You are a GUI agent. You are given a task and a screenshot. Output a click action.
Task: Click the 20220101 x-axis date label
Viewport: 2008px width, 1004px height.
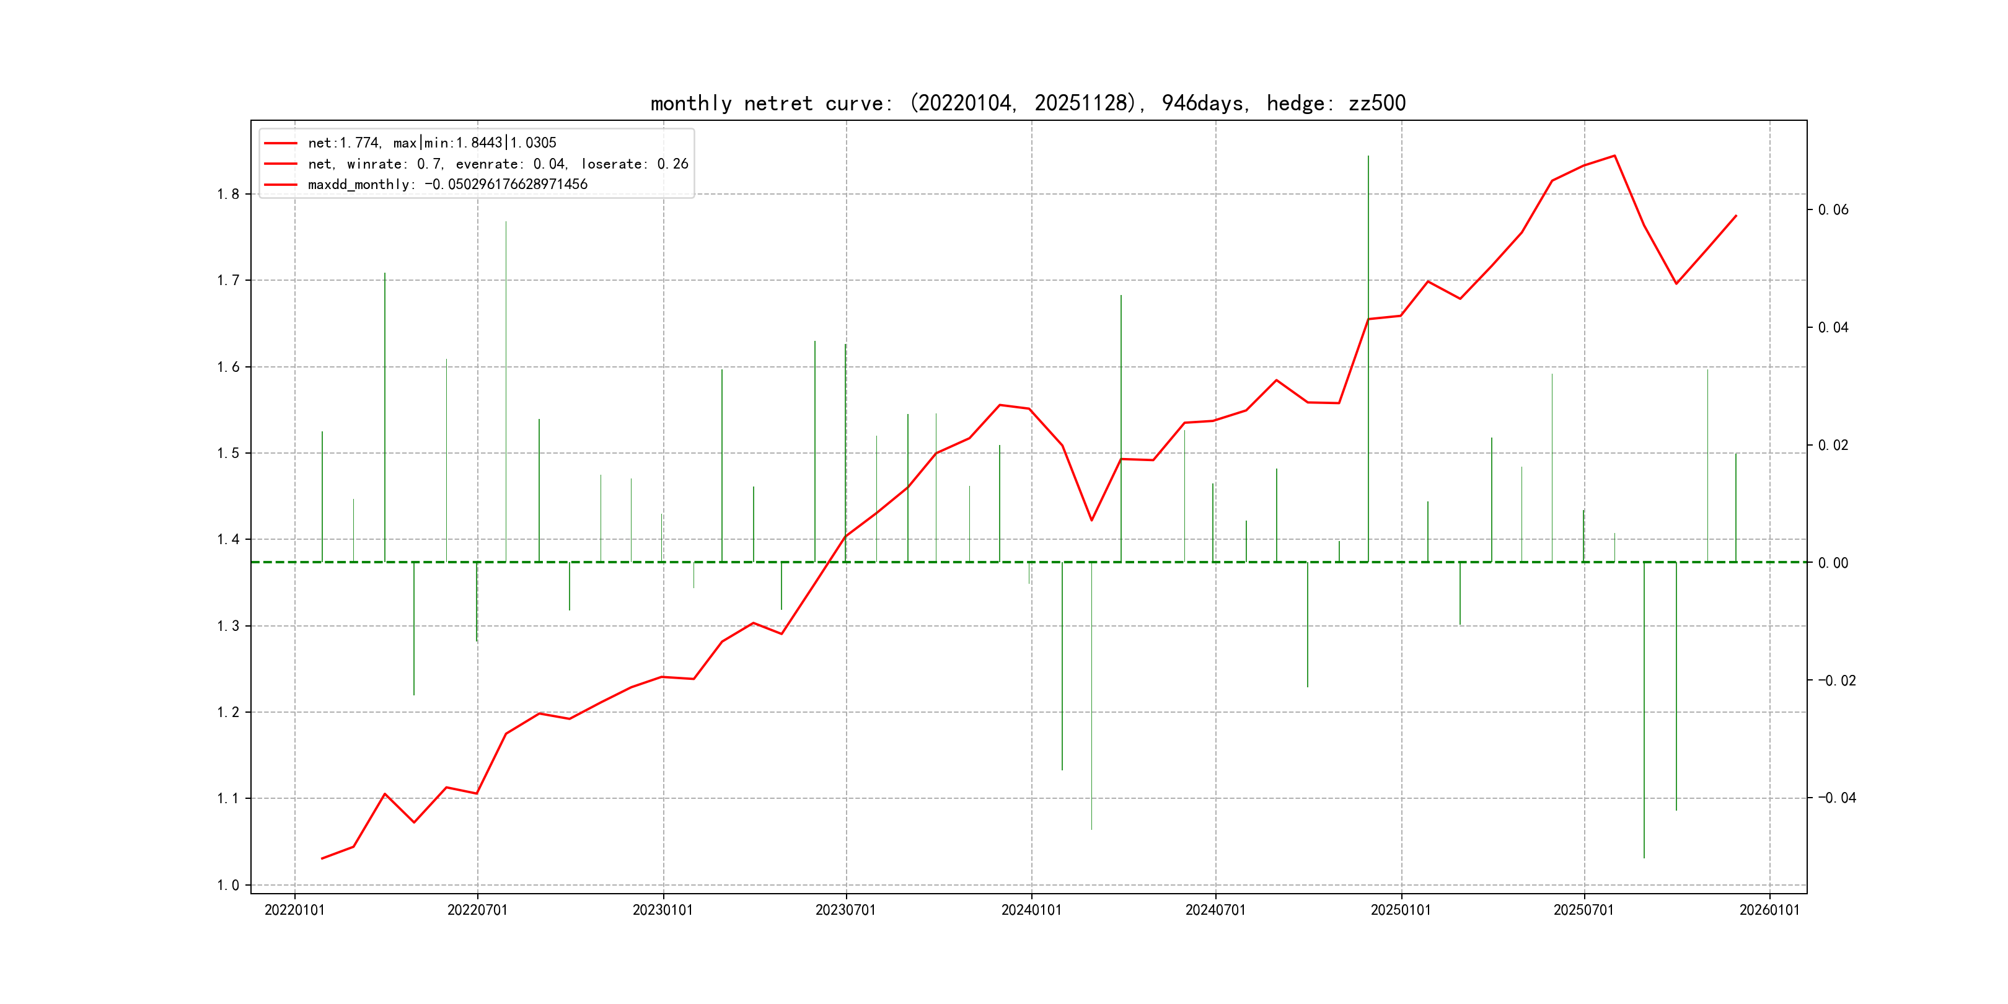point(294,910)
